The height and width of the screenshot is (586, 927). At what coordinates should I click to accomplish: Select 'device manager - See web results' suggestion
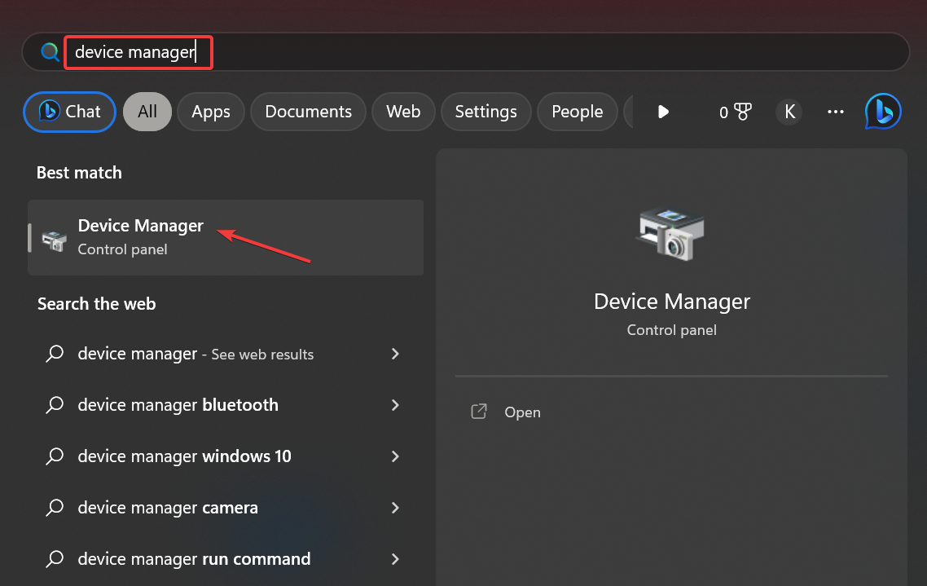pos(226,355)
